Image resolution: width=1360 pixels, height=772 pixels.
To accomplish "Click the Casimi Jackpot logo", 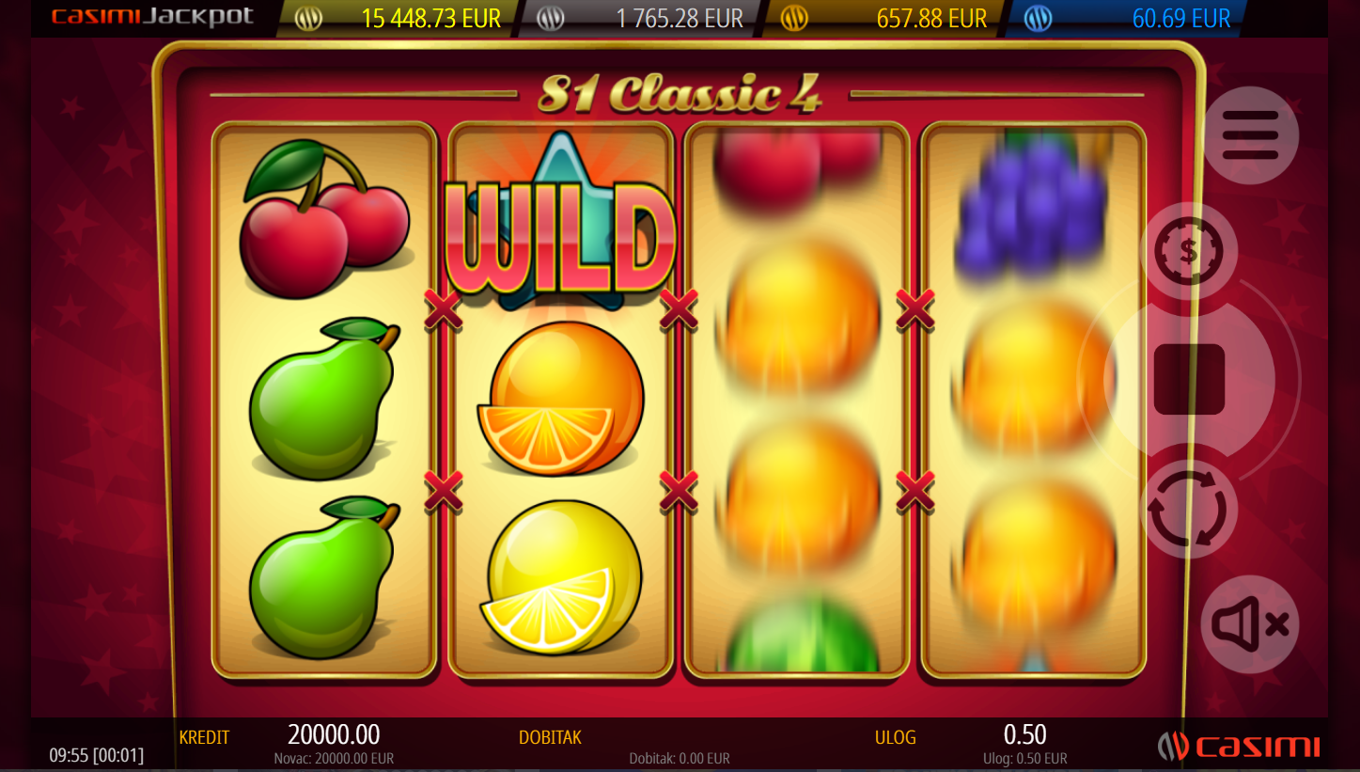I will (x=152, y=18).
